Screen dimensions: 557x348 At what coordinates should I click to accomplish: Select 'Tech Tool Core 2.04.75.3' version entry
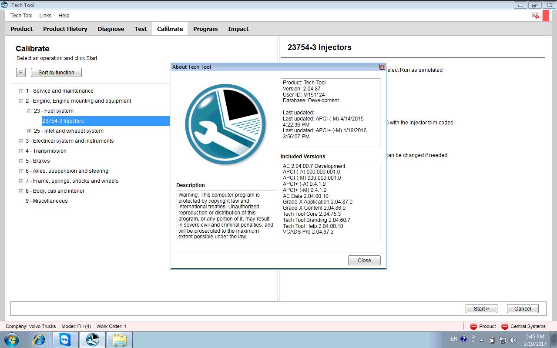coord(312,214)
